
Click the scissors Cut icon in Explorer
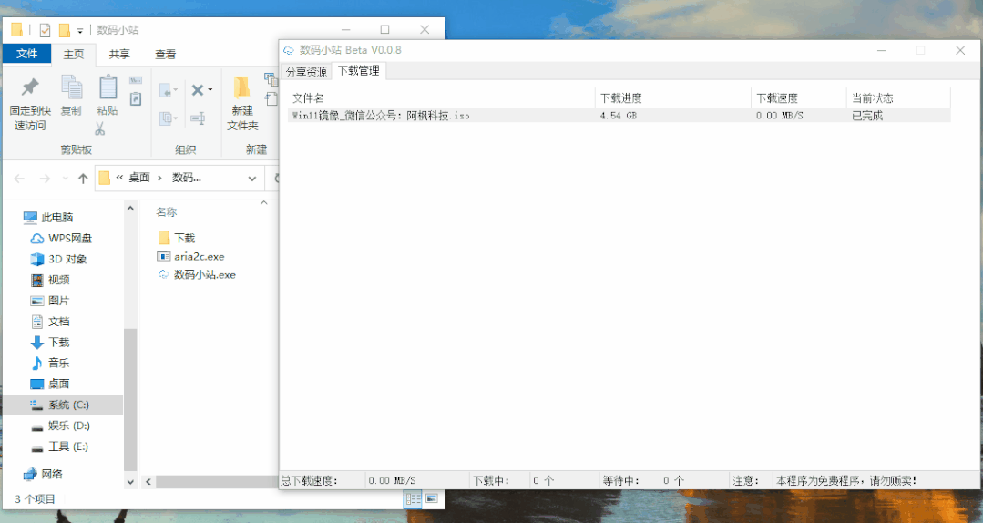(99, 129)
